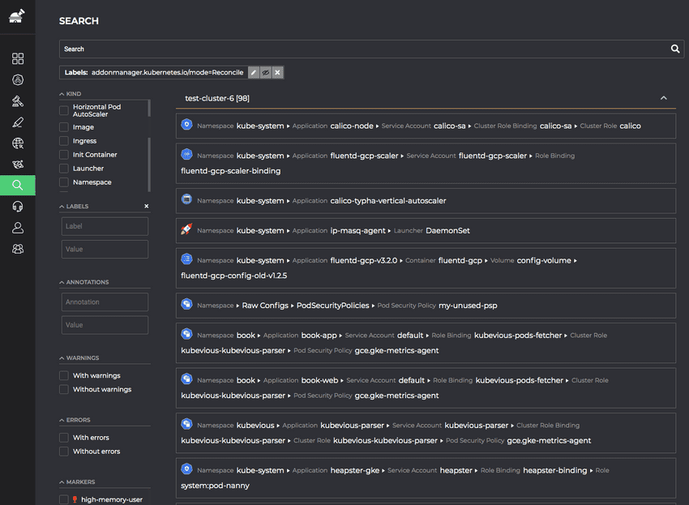Image resolution: width=689 pixels, height=505 pixels.
Task: Check the Ingress kind filter
Action: point(62,140)
